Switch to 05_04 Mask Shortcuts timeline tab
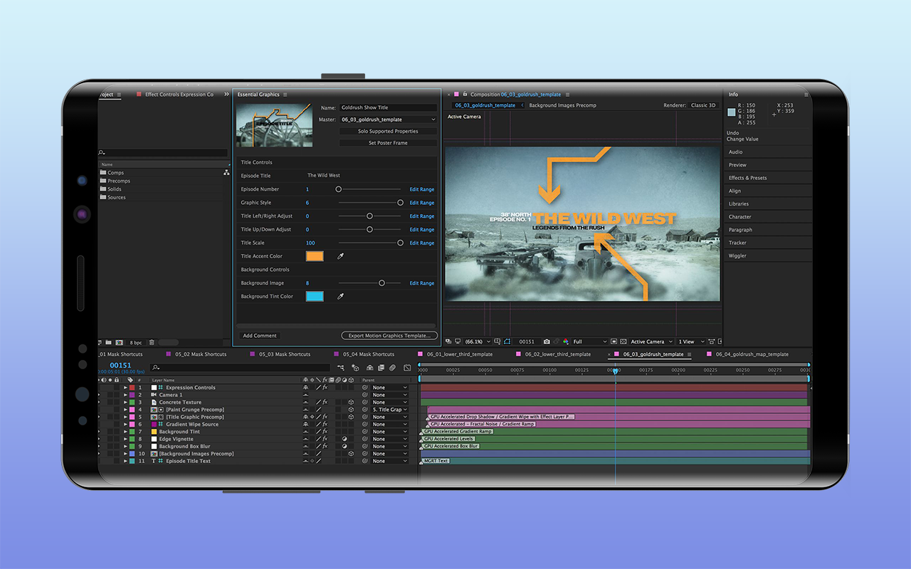 pyautogui.click(x=369, y=354)
